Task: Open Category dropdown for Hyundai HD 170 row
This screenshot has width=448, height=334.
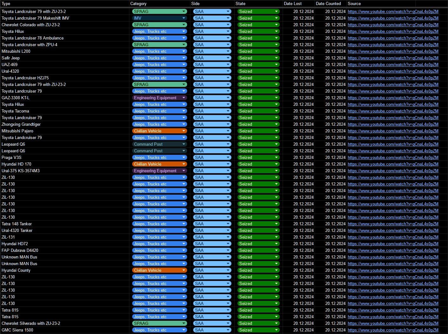Action: pos(160,164)
